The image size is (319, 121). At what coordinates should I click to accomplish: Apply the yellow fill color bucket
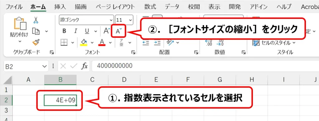coord(83,43)
